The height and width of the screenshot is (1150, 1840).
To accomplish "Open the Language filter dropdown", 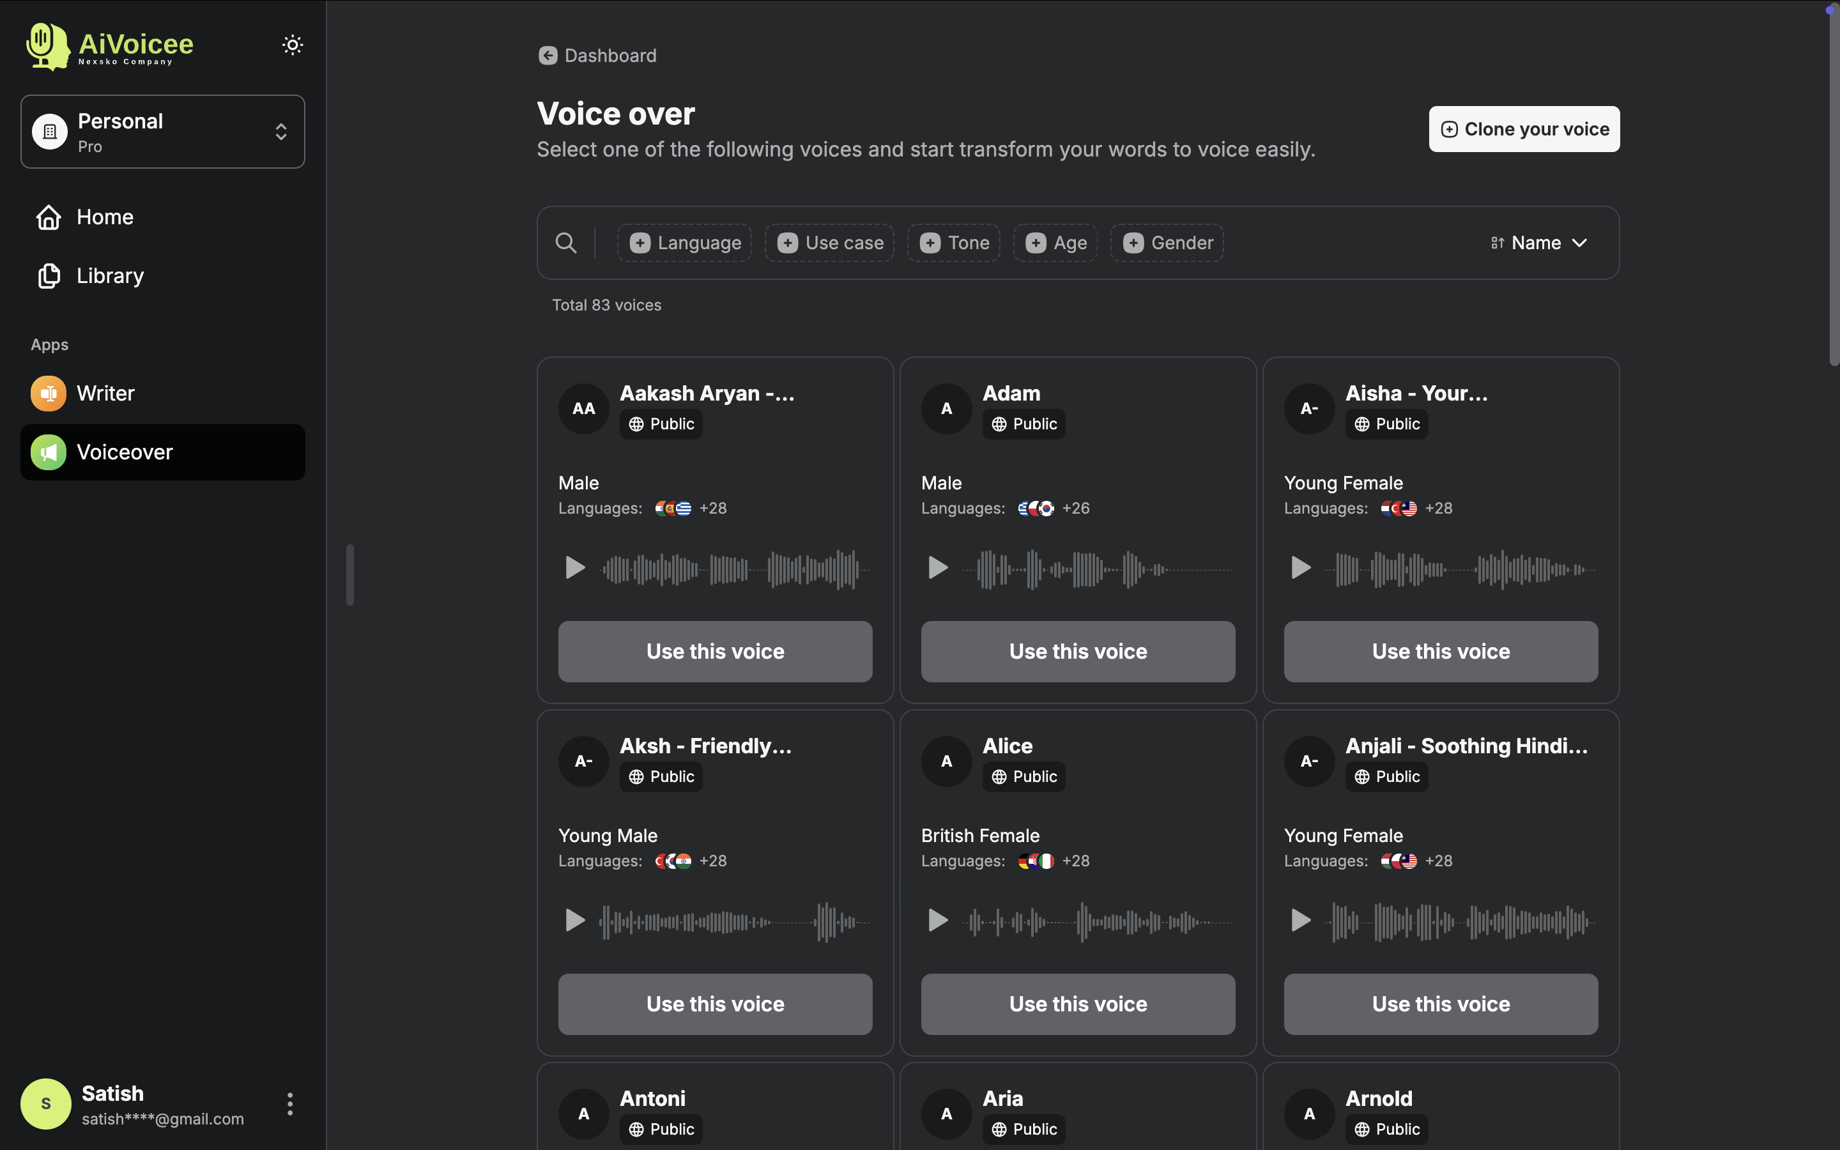I will [683, 242].
